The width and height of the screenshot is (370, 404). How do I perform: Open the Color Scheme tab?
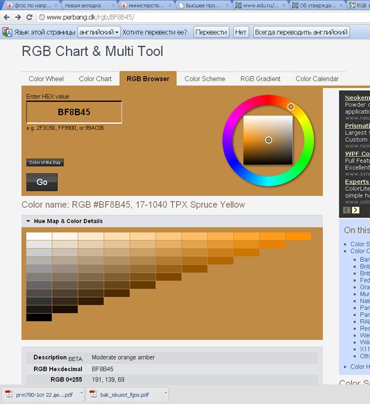[205, 79]
